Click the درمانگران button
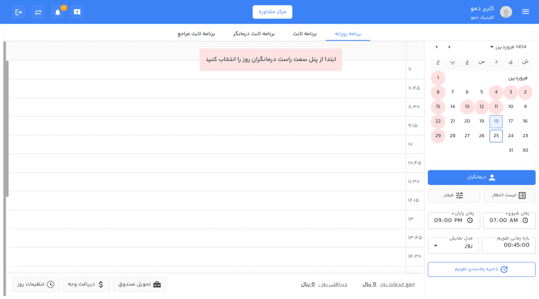Viewport: 539px width, 299px height. coord(481,178)
